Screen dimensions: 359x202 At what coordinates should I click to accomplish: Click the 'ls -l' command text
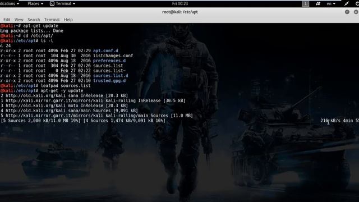pyautogui.click(x=47, y=41)
